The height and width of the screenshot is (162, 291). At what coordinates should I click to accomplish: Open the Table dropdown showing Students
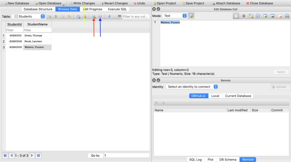pyautogui.click(x=28, y=16)
